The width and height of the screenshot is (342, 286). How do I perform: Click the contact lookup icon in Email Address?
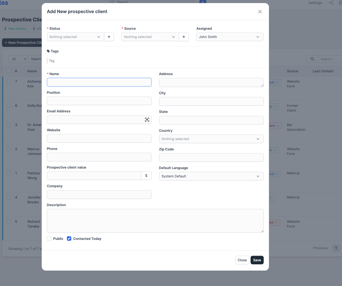click(x=147, y=120)
